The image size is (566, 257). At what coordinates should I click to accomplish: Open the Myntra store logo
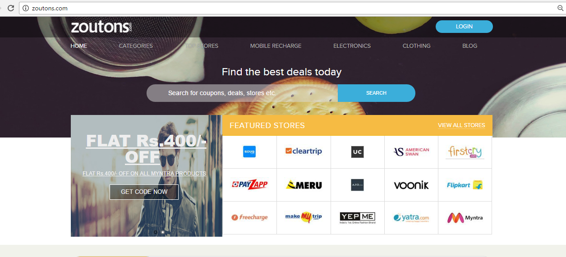tap(465, 218)
